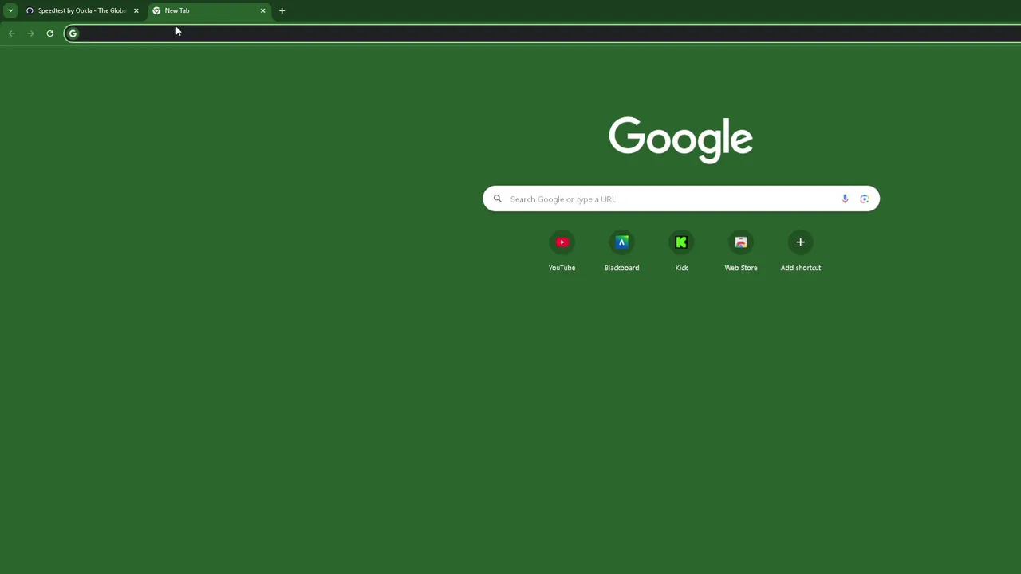Open the Blackboard shortcut
1021x574 pixels.
click(621, 242)
